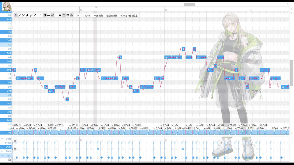This screenshot has height=165, width=294.
Task: Switch to the VEL expression
Action: pyautogui.click(x=9, y=156)
